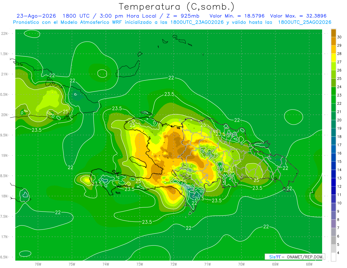Click the brown legend swatch above 30
Viewport: 347px width, 268px height.
(333, 33)
